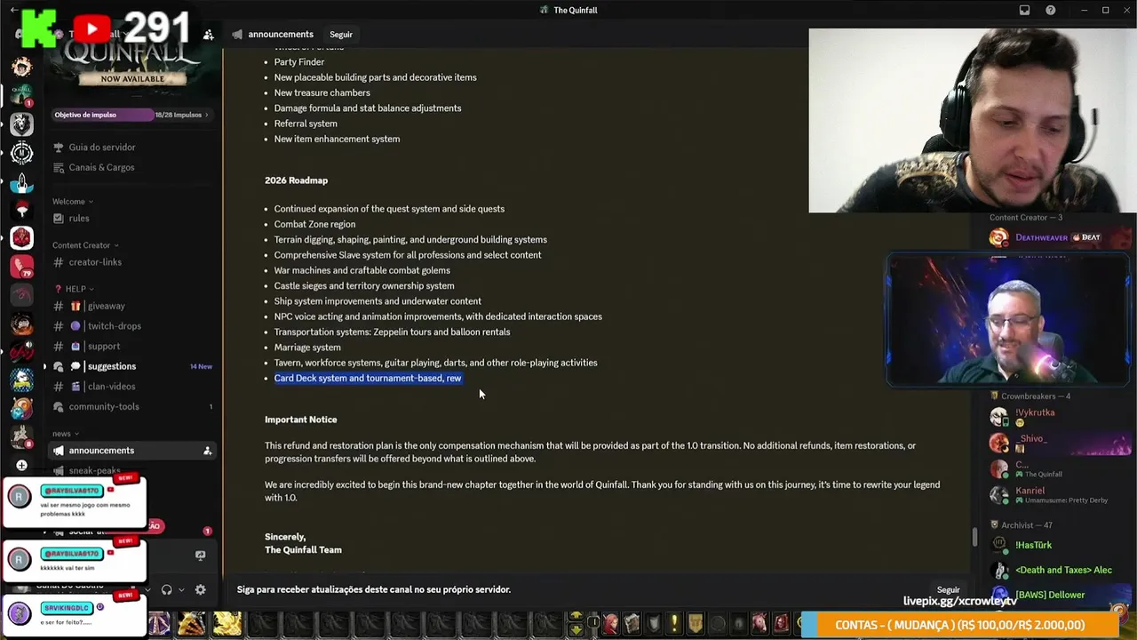Open the red dice server icon
Viewport: 1137px width, 640px height.
[21, 237]
